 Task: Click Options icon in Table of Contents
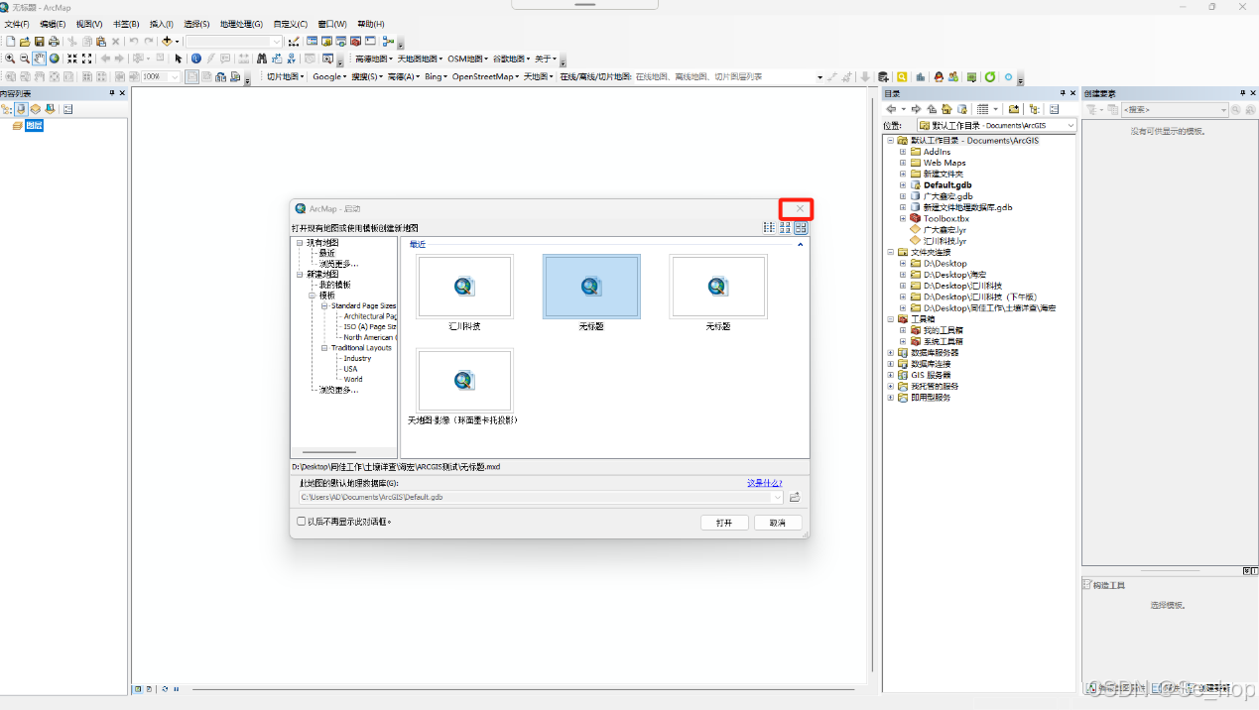tap(68, 109)
